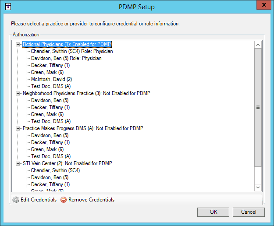Click the PDMP Setup title bar app icon
The image size is (274, 226).
[x=8, y=7]
